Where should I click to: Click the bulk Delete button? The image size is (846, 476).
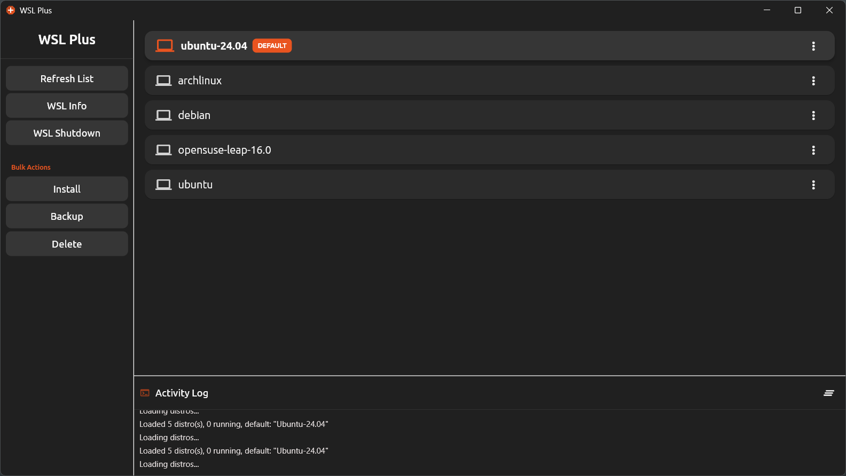tap(67, 244)
